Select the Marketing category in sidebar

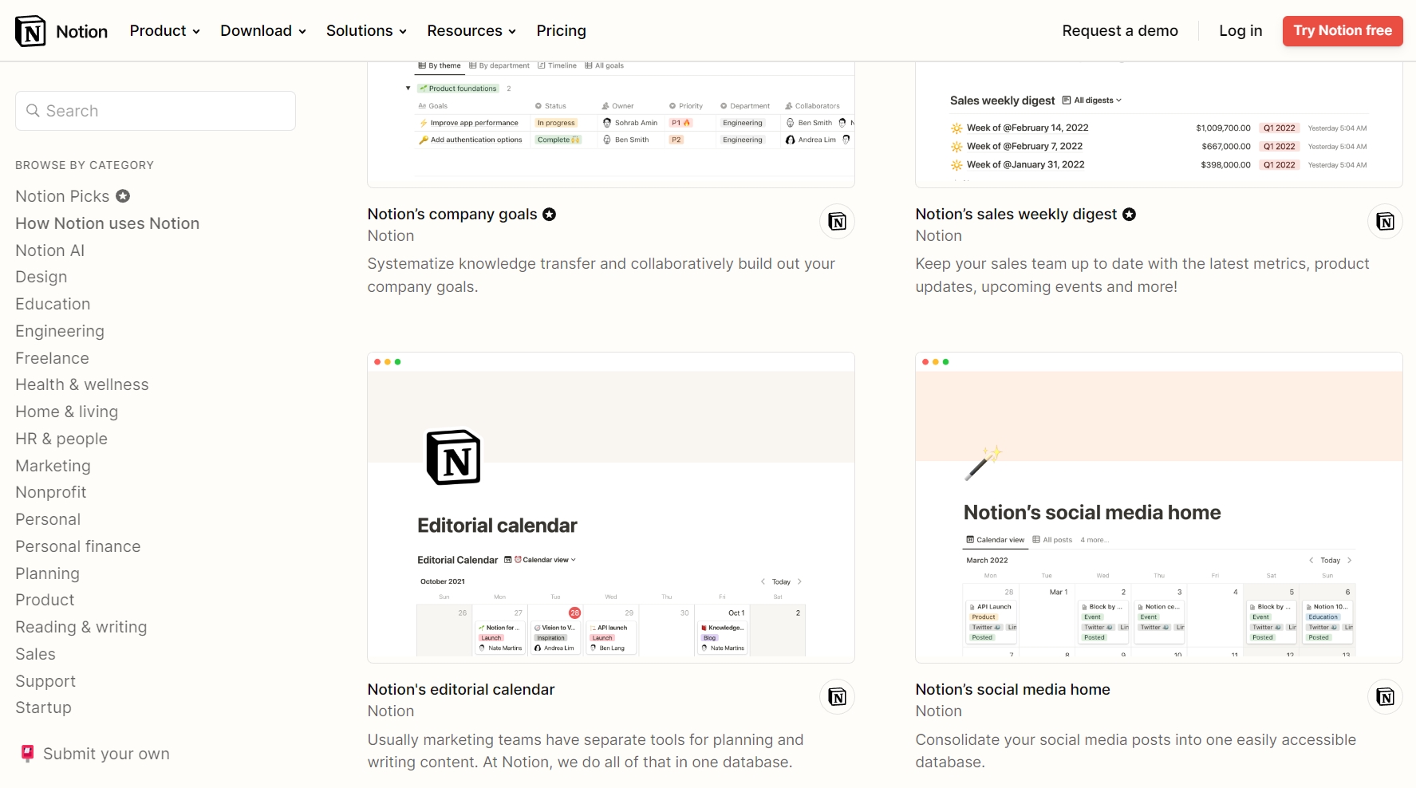(53, 466)
